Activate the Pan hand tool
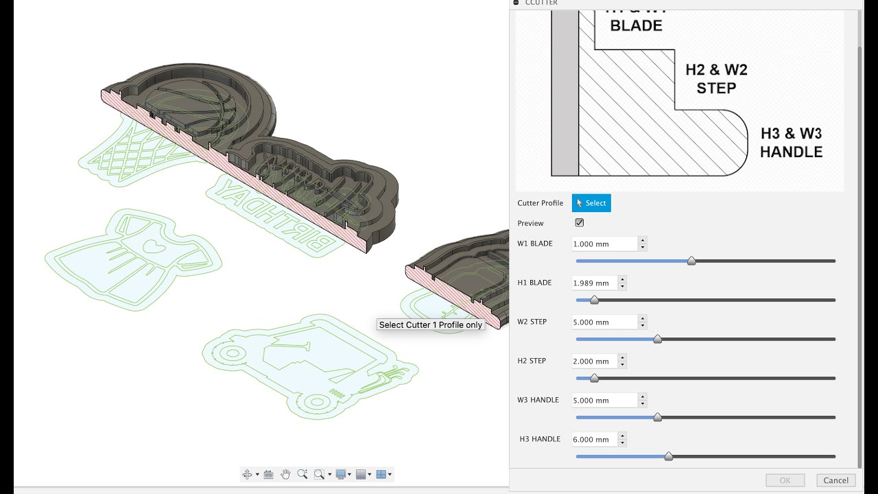This screenshot has width=878, height=494. (x=285, y=474)
